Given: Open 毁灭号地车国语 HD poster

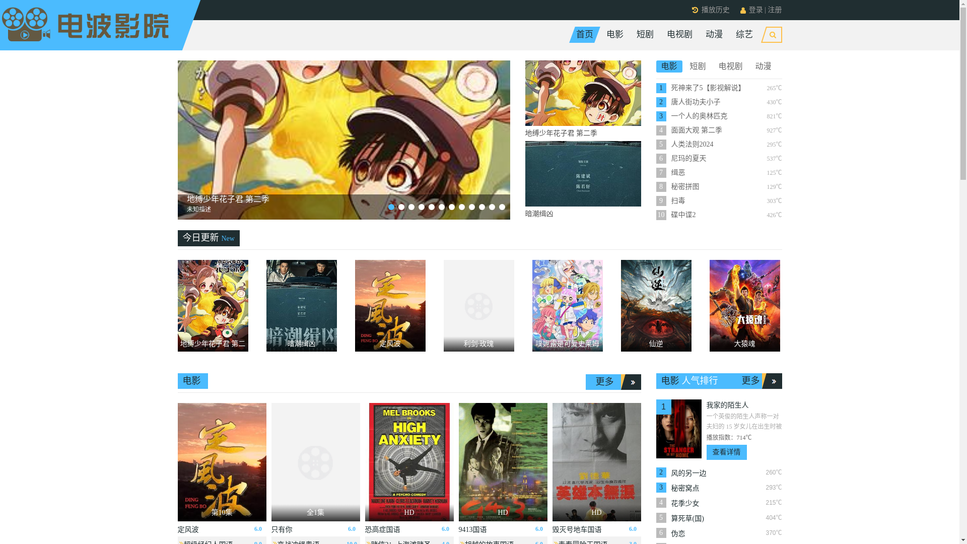Looking at the screenshot, I should click(x=597, y=462).
